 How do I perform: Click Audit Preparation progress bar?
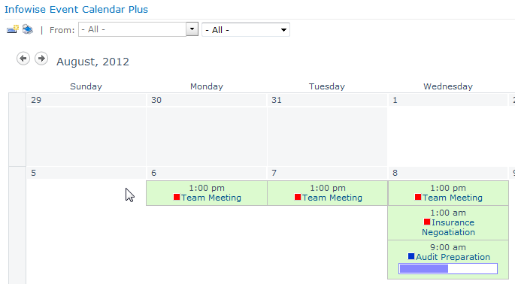pyautogui.click(x=448, y=268)
